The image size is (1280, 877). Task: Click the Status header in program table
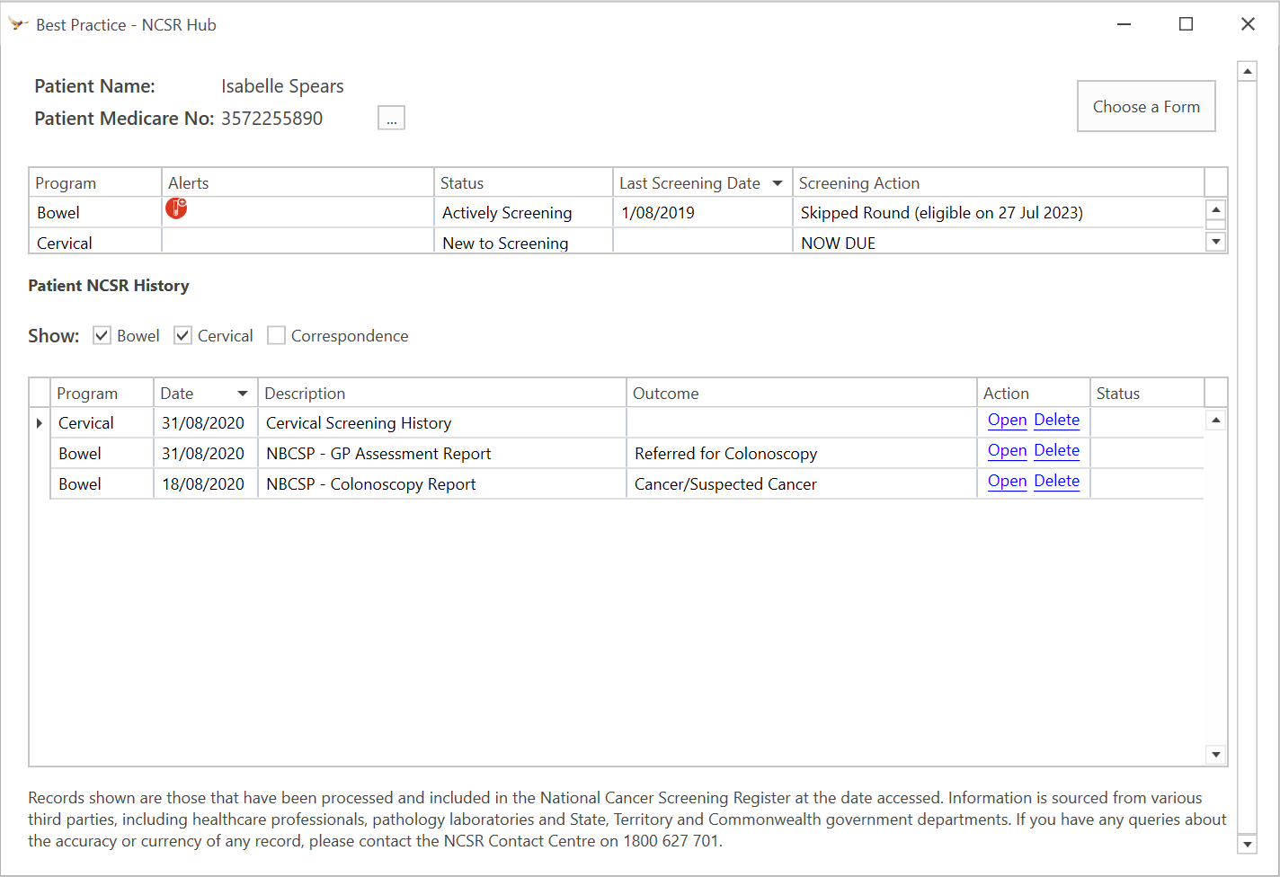[523, 183]
